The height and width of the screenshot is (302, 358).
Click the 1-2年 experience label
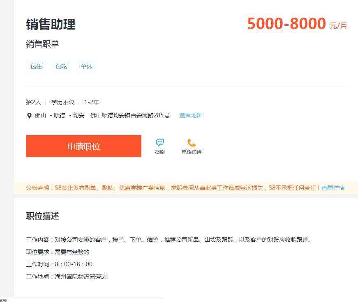point(92,102)
